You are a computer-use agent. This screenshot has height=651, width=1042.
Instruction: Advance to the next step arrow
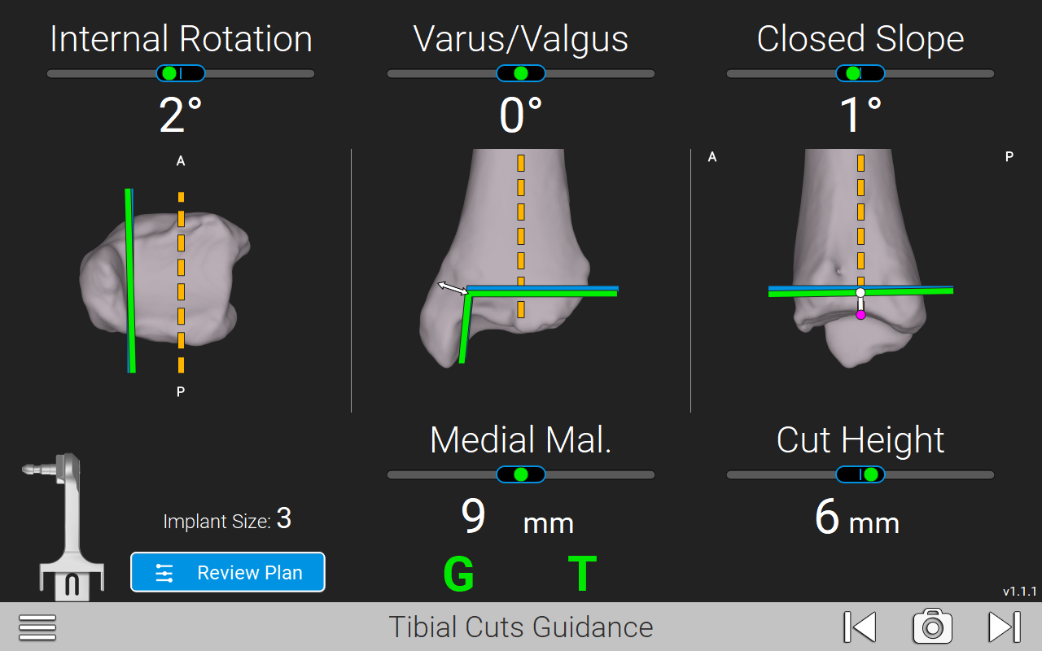pos(1003,626)
